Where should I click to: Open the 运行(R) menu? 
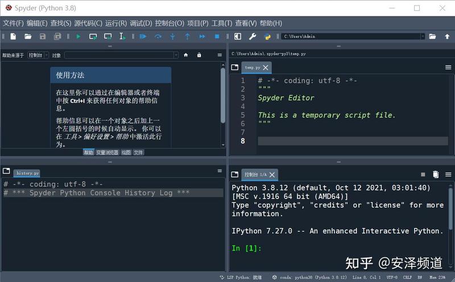click(x=116, y=23)
